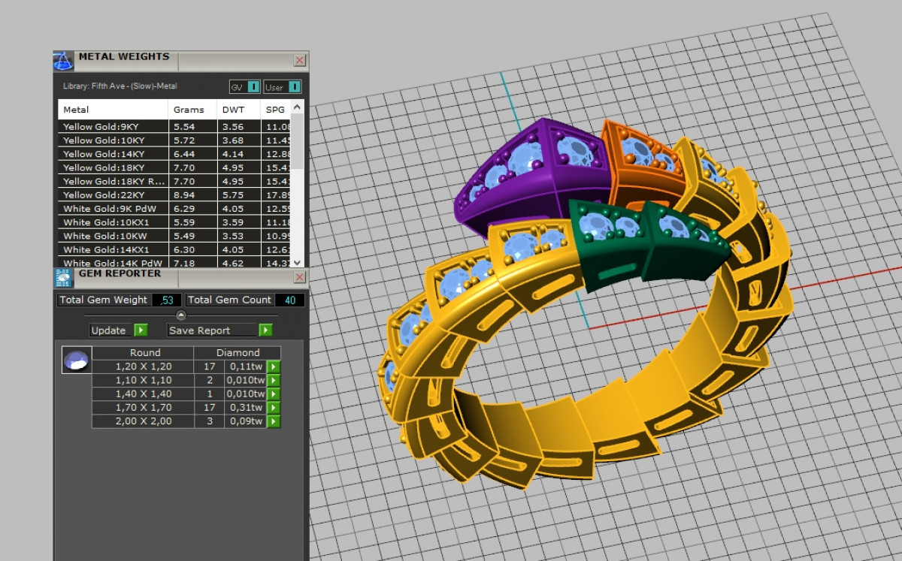Viewport: 902px width, 561px height.
Task: Select the round diamond gem thumbnail
Action: click(x=77, y=360)
